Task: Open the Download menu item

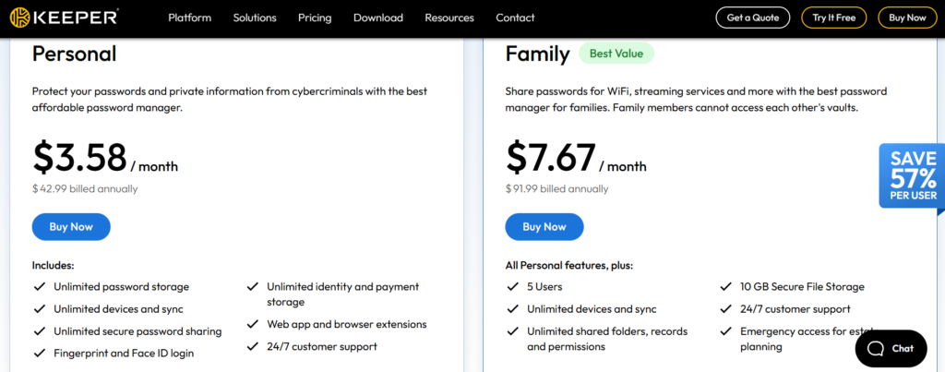Action: click(378, 18)
